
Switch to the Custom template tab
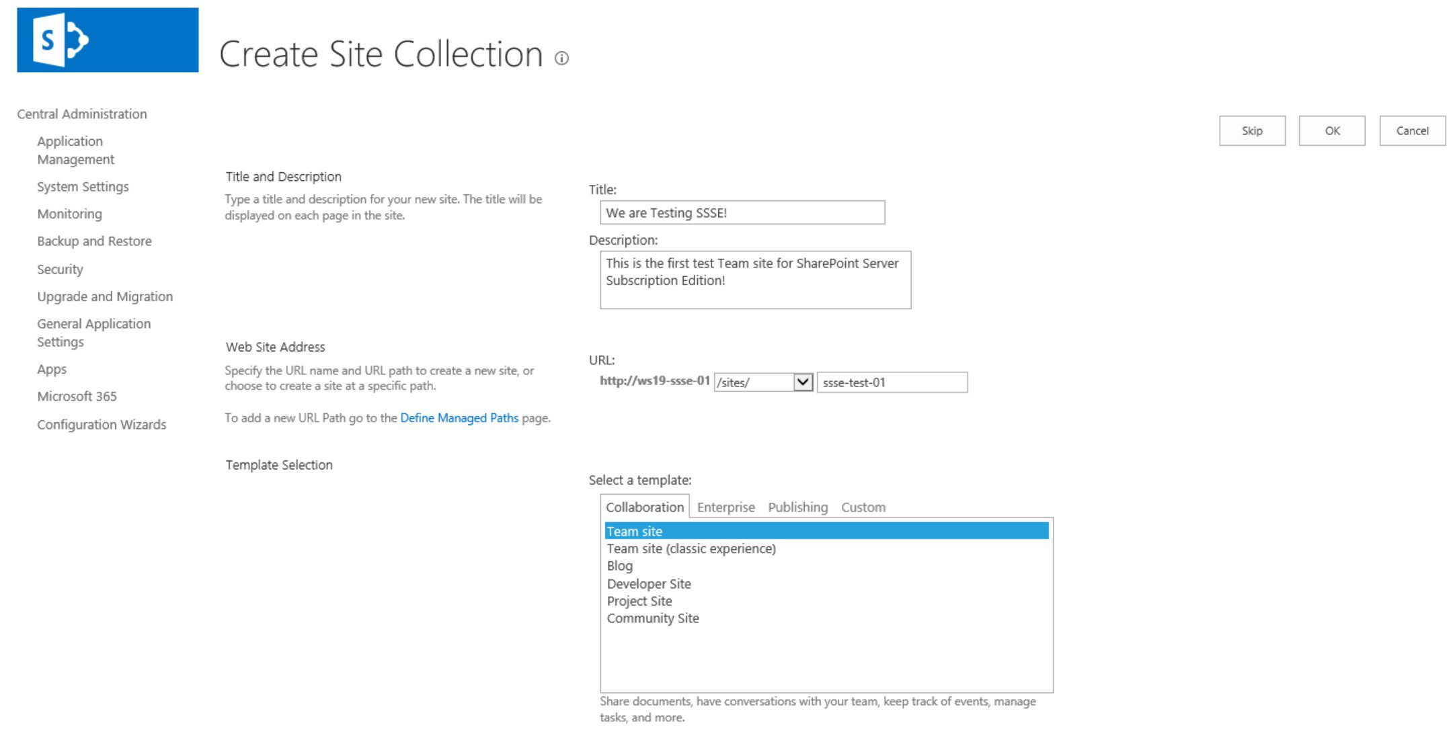point(863,507)
